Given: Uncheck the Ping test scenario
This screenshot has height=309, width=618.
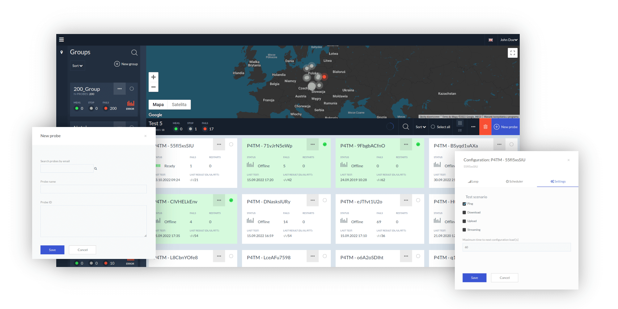Looking at the screenshot, I should 464,204.
